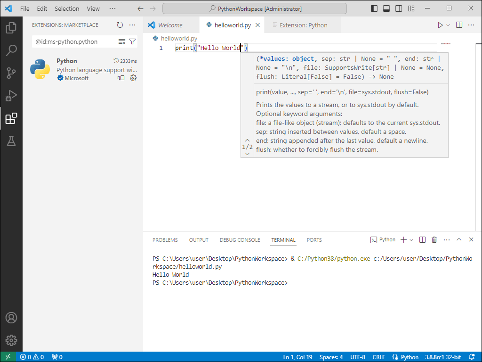482x362 pixels.
Task: Open terminal panel more actions
Action: click(447, 240)
